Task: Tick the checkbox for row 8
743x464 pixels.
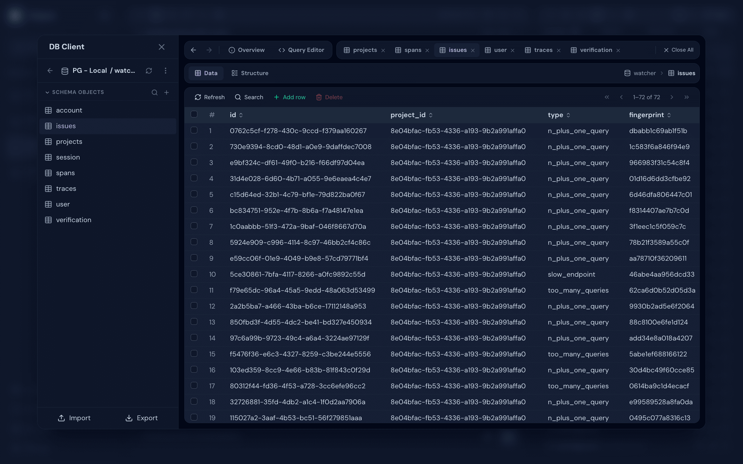Action: [x=194, y=242]
